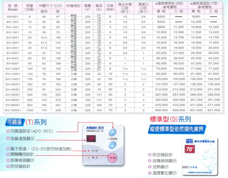Click model cell EH-10001
Screen dimensions: 228x178
(13, 69)
